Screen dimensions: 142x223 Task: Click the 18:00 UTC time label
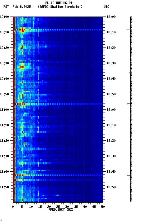click(x=111, y=17)
